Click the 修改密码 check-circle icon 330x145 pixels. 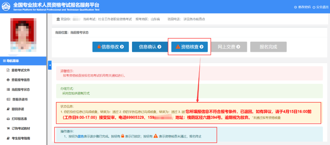point(295,7)
